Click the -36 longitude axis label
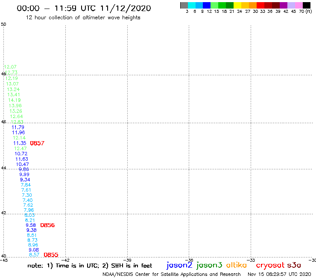The image size is (316, 278). (x=189, y=260)
